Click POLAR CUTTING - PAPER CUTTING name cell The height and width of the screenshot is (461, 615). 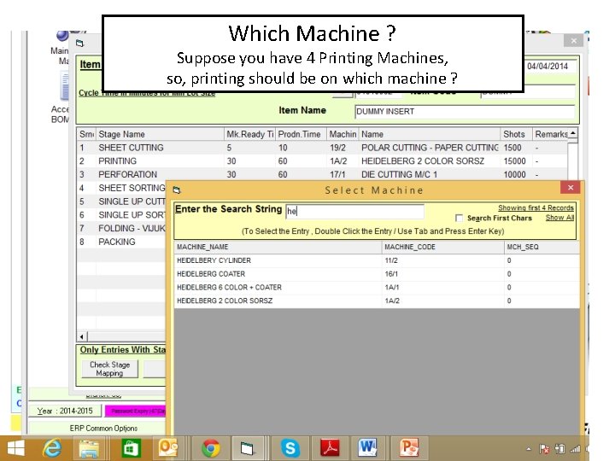[430, 148]
